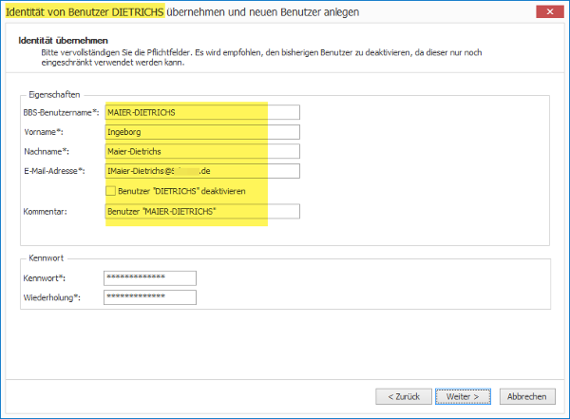Screen dimensions: 570x419
Task: Click the Kennwort password field
Action: point(150,278)
